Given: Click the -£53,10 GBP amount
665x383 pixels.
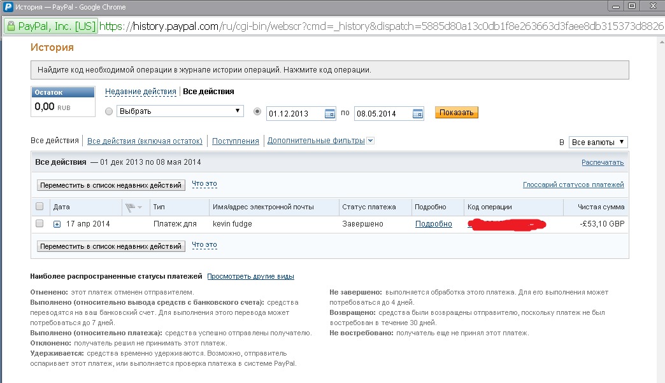Looking at the screenshot, I should point(602,224).
